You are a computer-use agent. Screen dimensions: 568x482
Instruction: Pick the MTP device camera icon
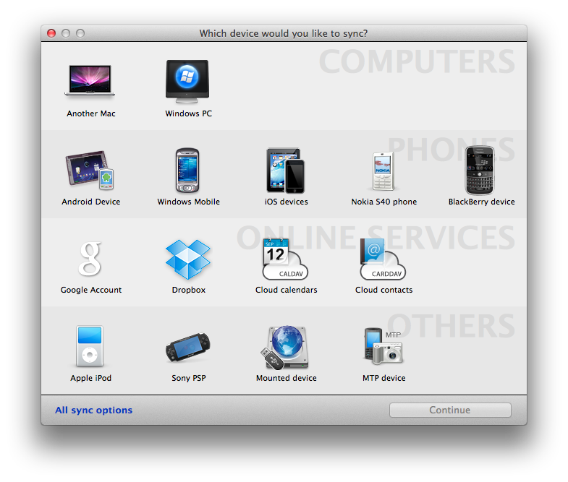click(x=383, y=346)
